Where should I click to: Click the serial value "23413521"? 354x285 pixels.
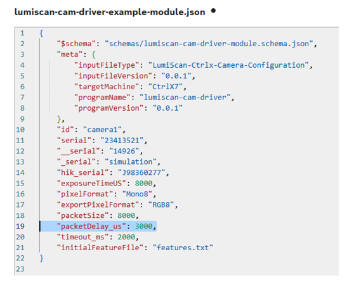point(122,141)
